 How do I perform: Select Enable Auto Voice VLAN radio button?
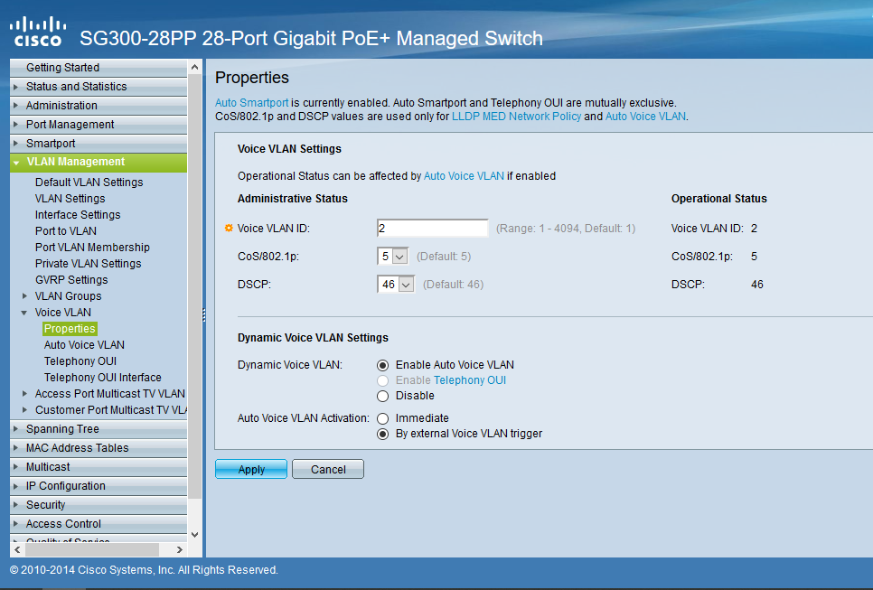pyautogui.click(x=382, y=365)
